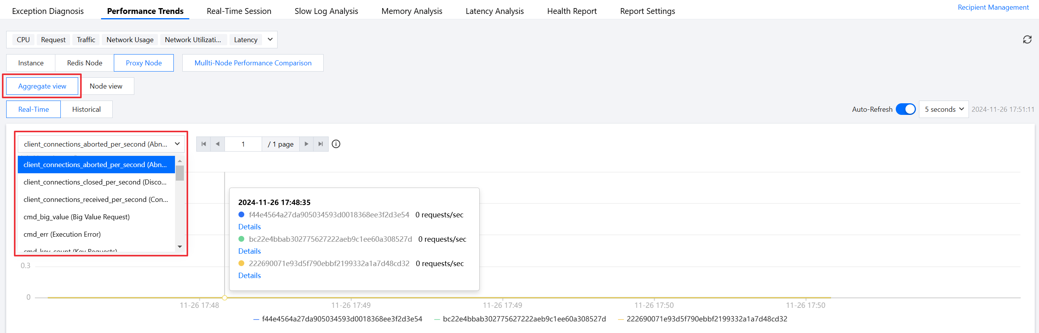1039x333 pixels.
Task: Toggle 222690071 yellow series legend swatch
Action: point(621,319)
